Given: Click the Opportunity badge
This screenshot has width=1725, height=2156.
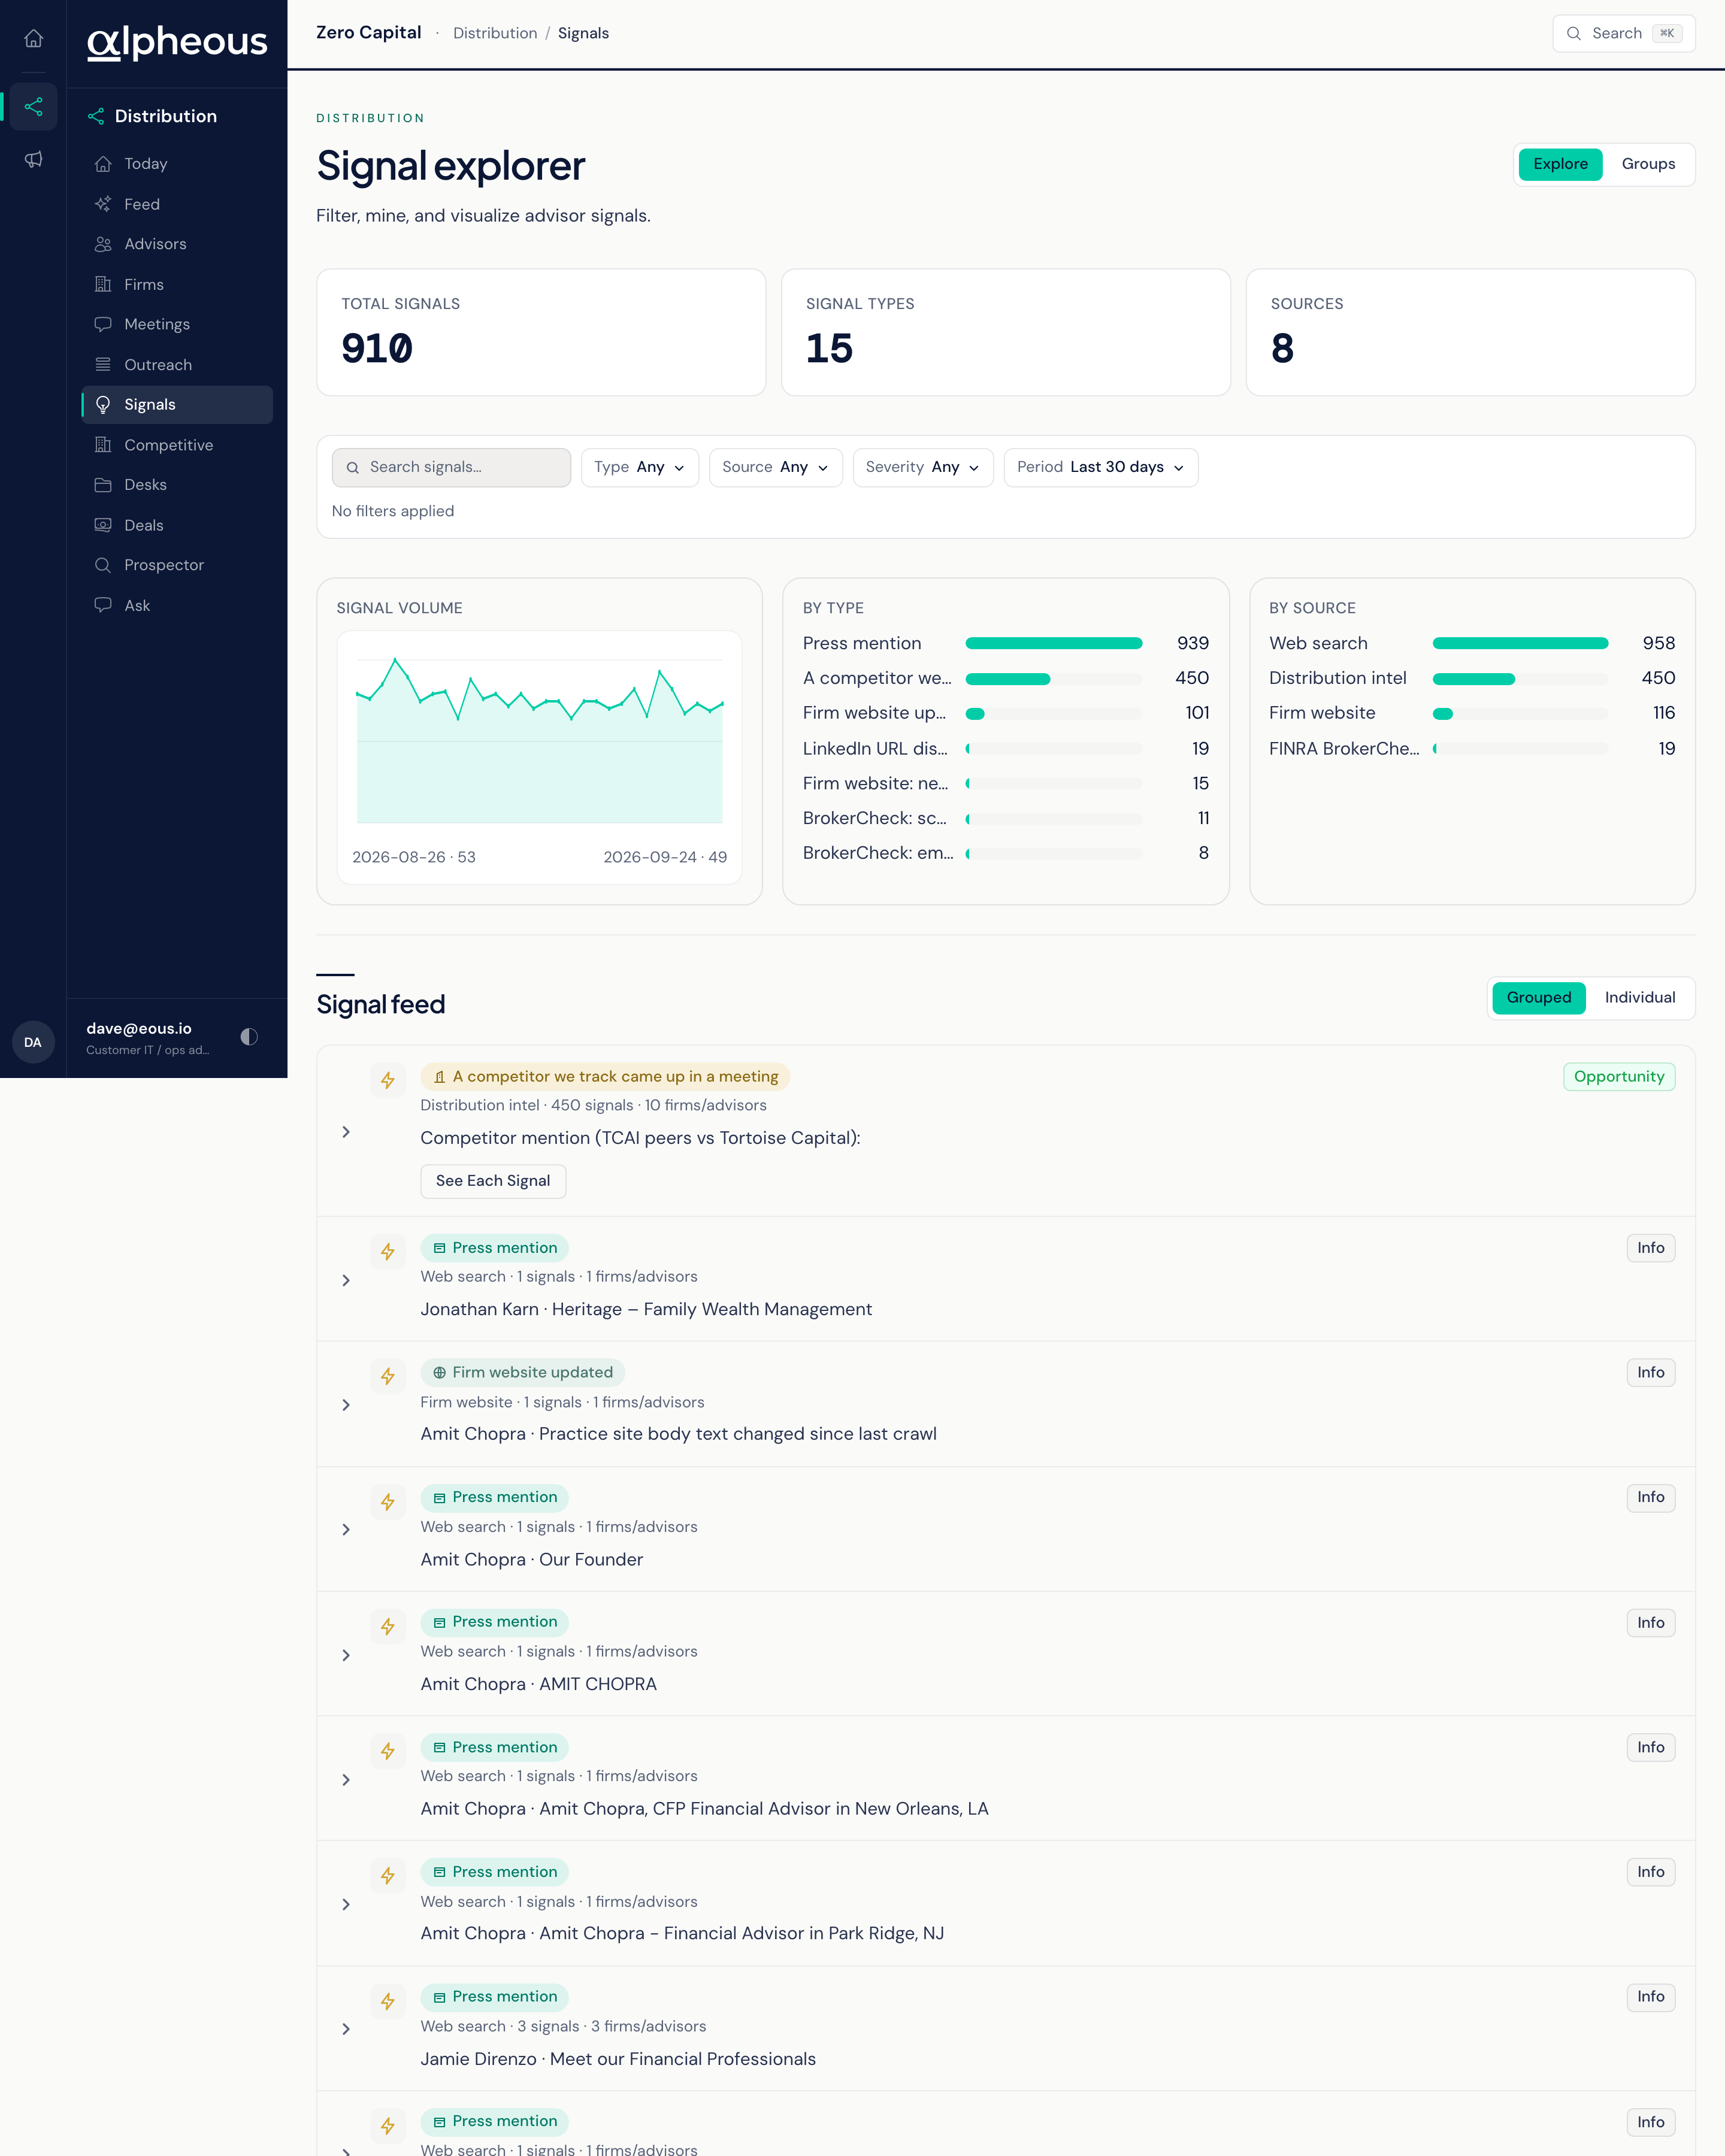Looking at the screenshot, I should pos(1618,1077).
